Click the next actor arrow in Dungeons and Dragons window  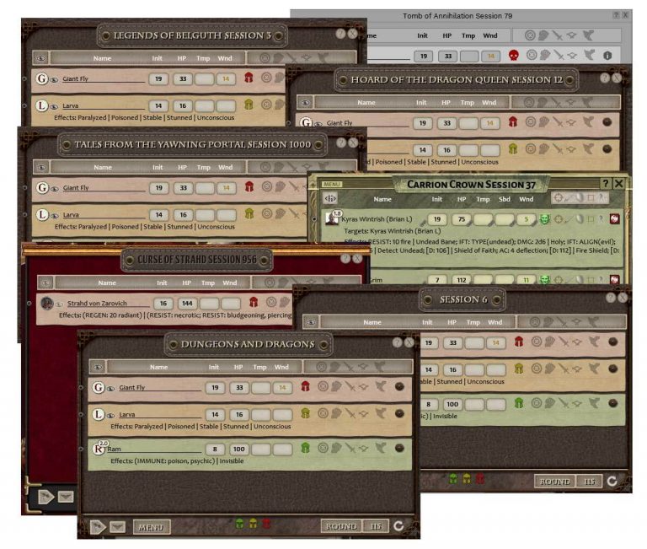tap(98, 527)
